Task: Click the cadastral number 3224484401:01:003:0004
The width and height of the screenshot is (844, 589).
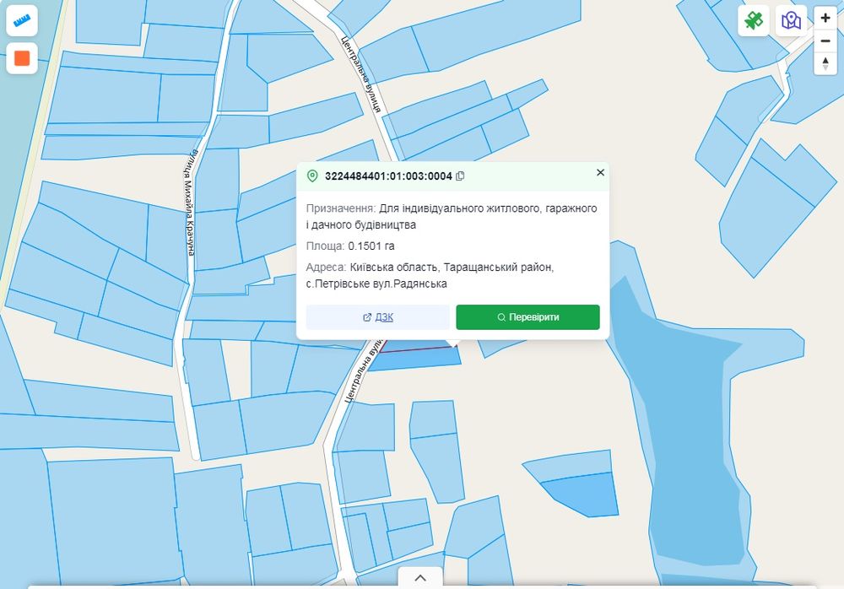Action: (388, 176)
